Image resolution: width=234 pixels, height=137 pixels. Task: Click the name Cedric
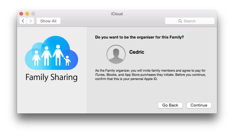click(136, 52)
